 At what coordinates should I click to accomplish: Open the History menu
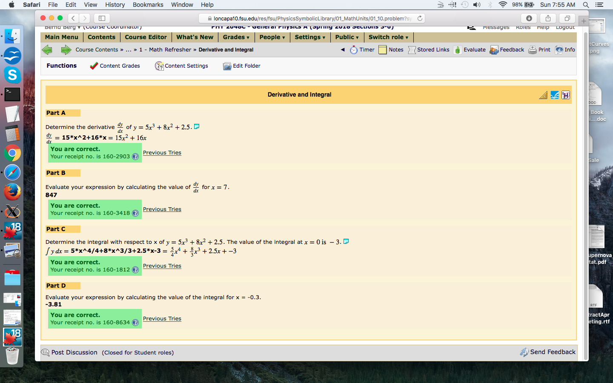[115, 5]
